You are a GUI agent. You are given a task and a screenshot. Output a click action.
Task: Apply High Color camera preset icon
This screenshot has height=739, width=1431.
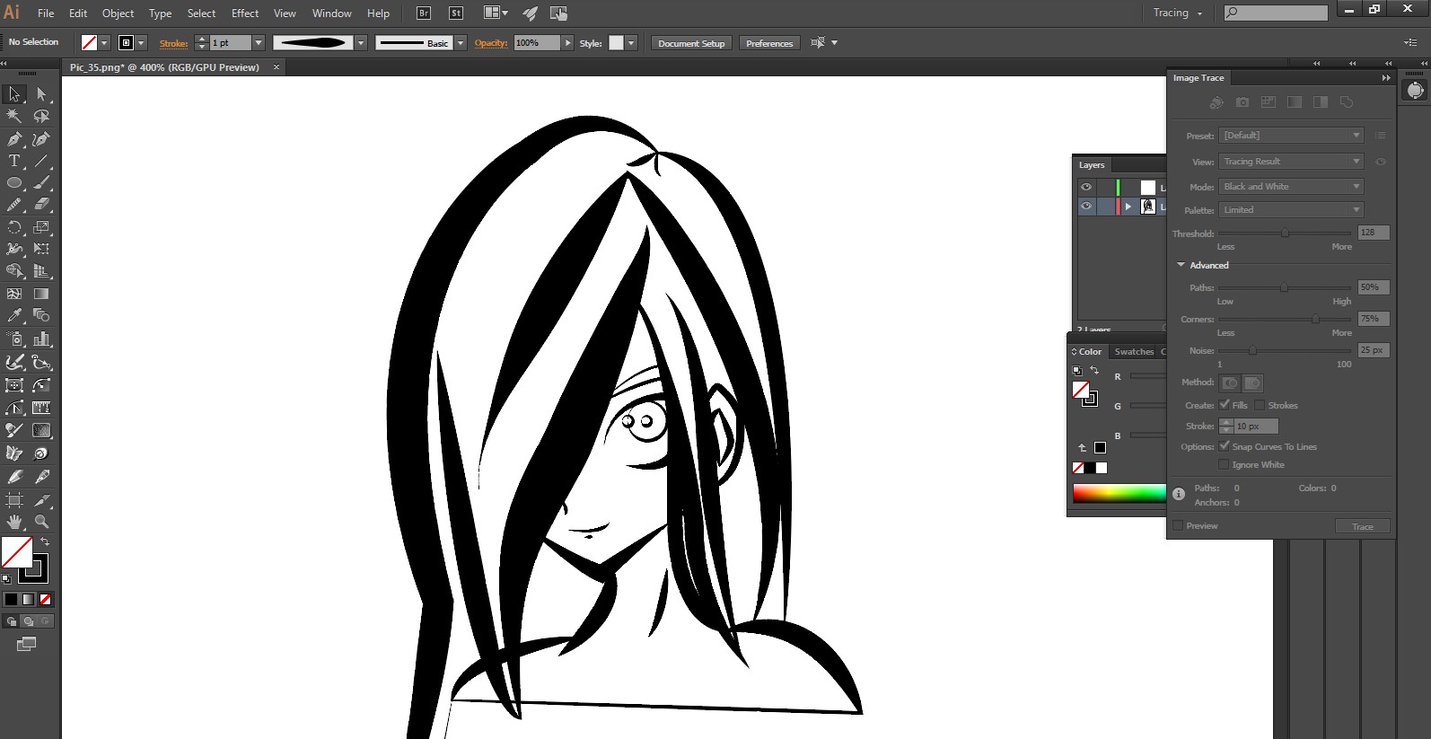1242,102
